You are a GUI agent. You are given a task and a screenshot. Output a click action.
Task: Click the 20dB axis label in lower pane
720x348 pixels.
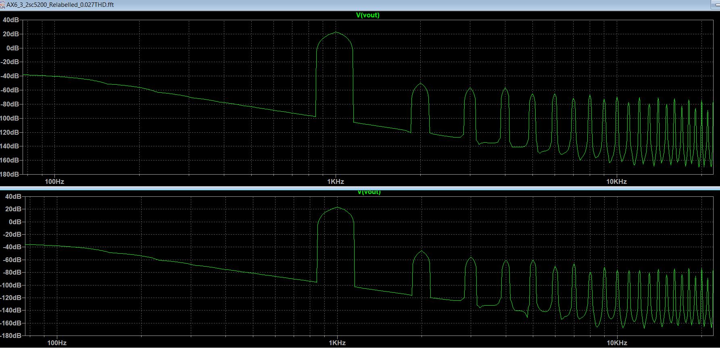[13, 209]
